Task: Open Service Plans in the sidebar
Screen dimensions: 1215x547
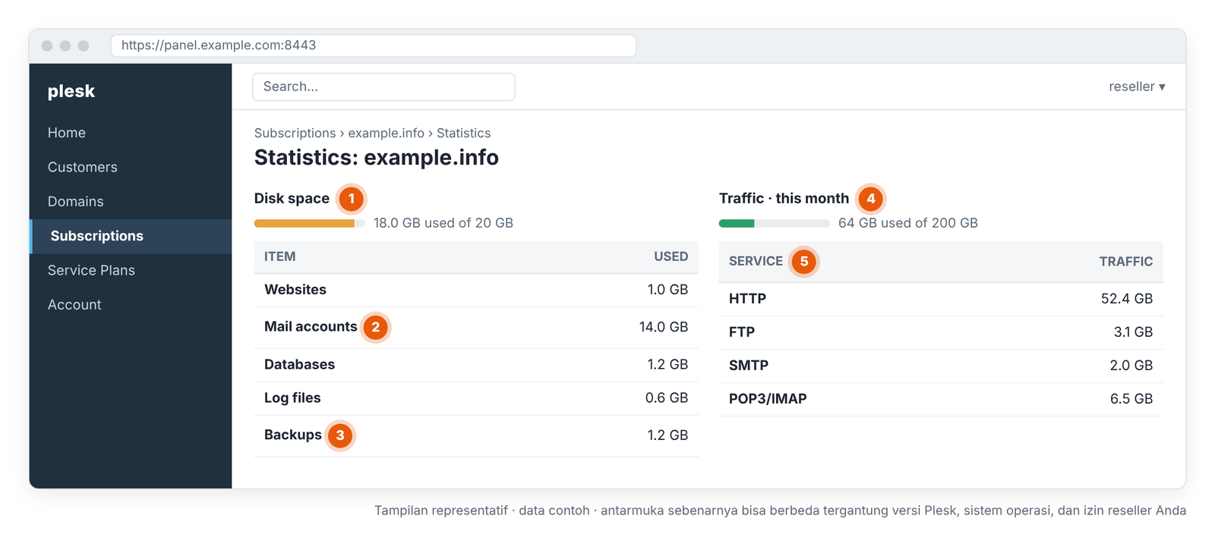Action: click(x=91, y=270)
